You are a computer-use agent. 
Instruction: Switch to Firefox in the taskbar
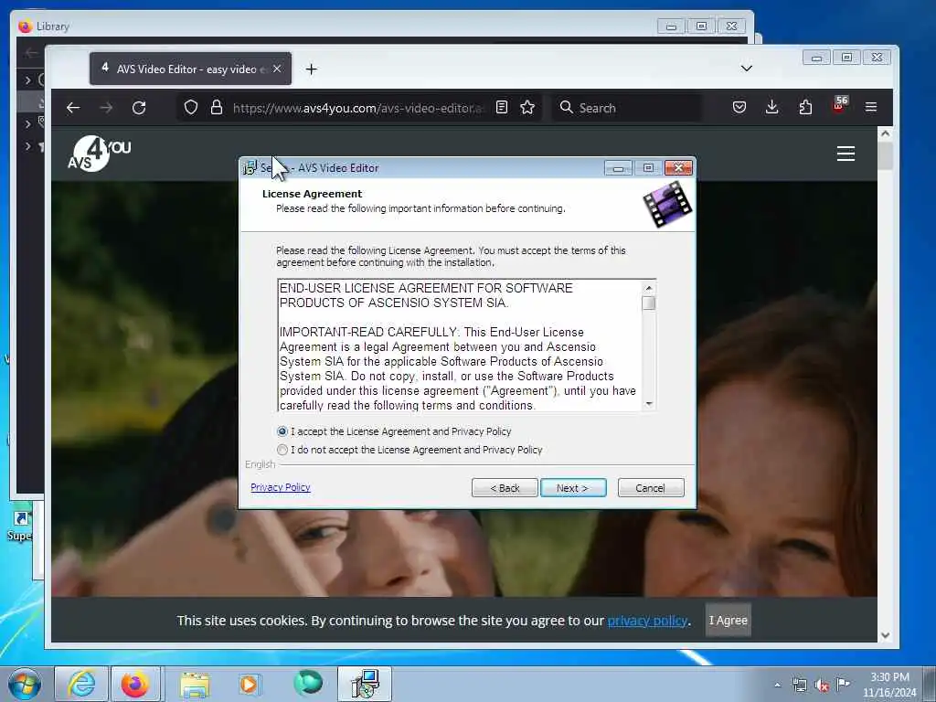[x=135, y=684]
